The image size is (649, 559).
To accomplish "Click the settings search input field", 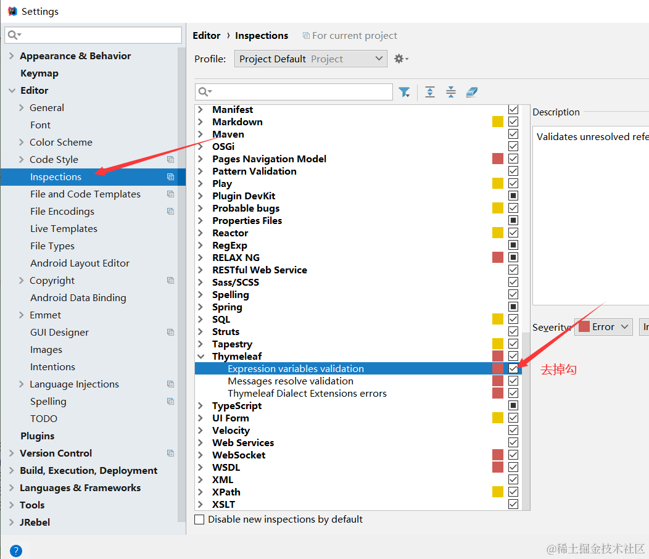I will click(93, 35).
